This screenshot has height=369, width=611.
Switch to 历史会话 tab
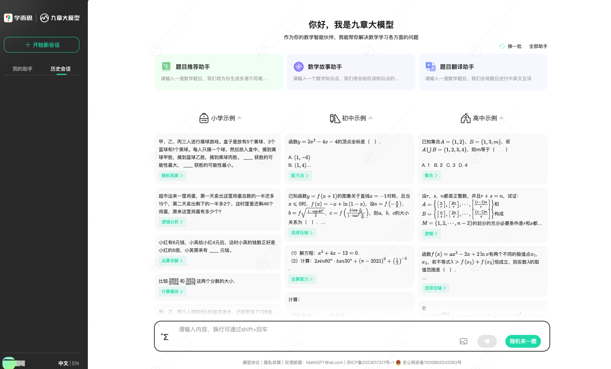point(60,69)
